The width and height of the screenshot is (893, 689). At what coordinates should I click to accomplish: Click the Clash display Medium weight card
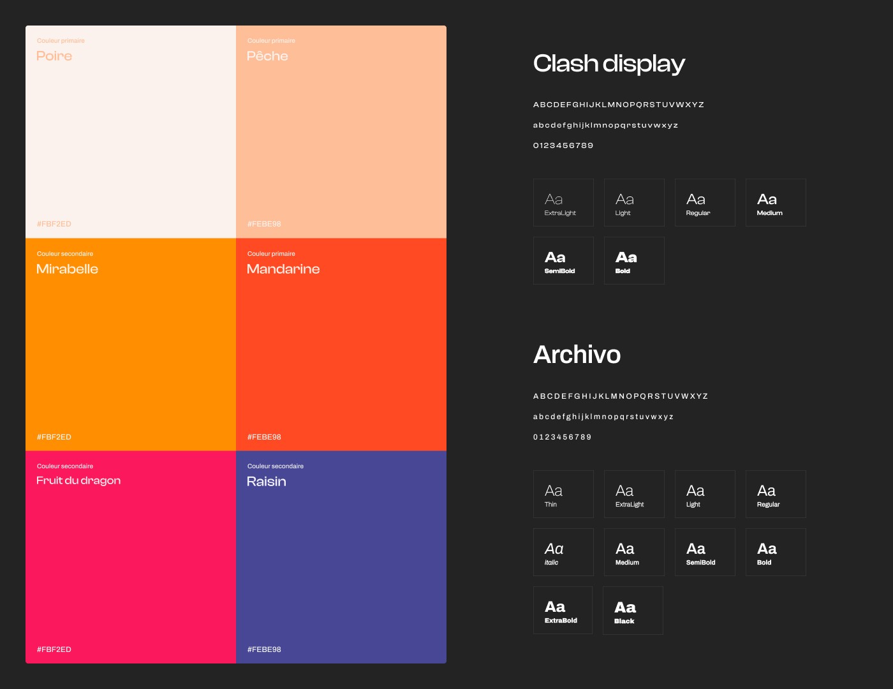tap(776, 202)
